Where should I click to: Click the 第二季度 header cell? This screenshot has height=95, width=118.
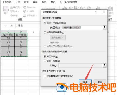[x=8, y=35]
